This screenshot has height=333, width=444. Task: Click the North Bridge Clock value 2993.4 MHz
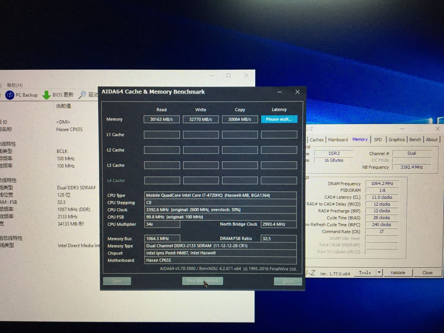pos(279,224)
